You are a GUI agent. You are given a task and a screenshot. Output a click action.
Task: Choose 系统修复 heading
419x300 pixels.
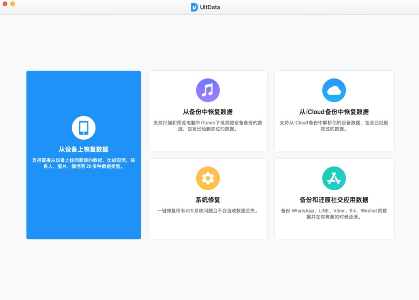pyautogui.click(x=208, y=200)
